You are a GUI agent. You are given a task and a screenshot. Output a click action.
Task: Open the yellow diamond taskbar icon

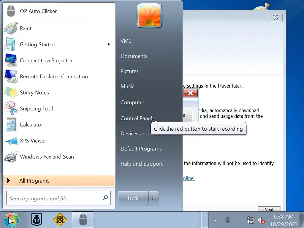pyautogui.click(x=60, y=220)
